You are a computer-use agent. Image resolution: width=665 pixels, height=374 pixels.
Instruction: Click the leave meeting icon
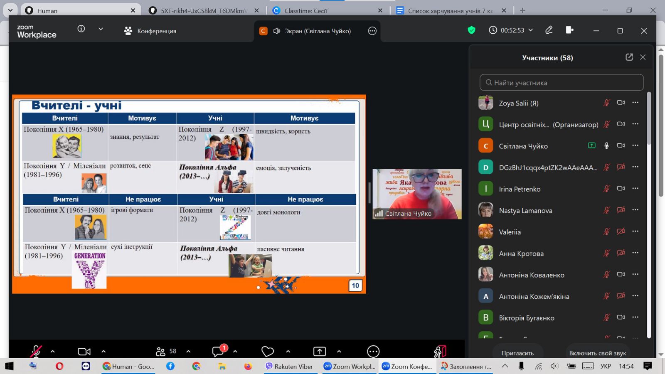pos(440,352)
